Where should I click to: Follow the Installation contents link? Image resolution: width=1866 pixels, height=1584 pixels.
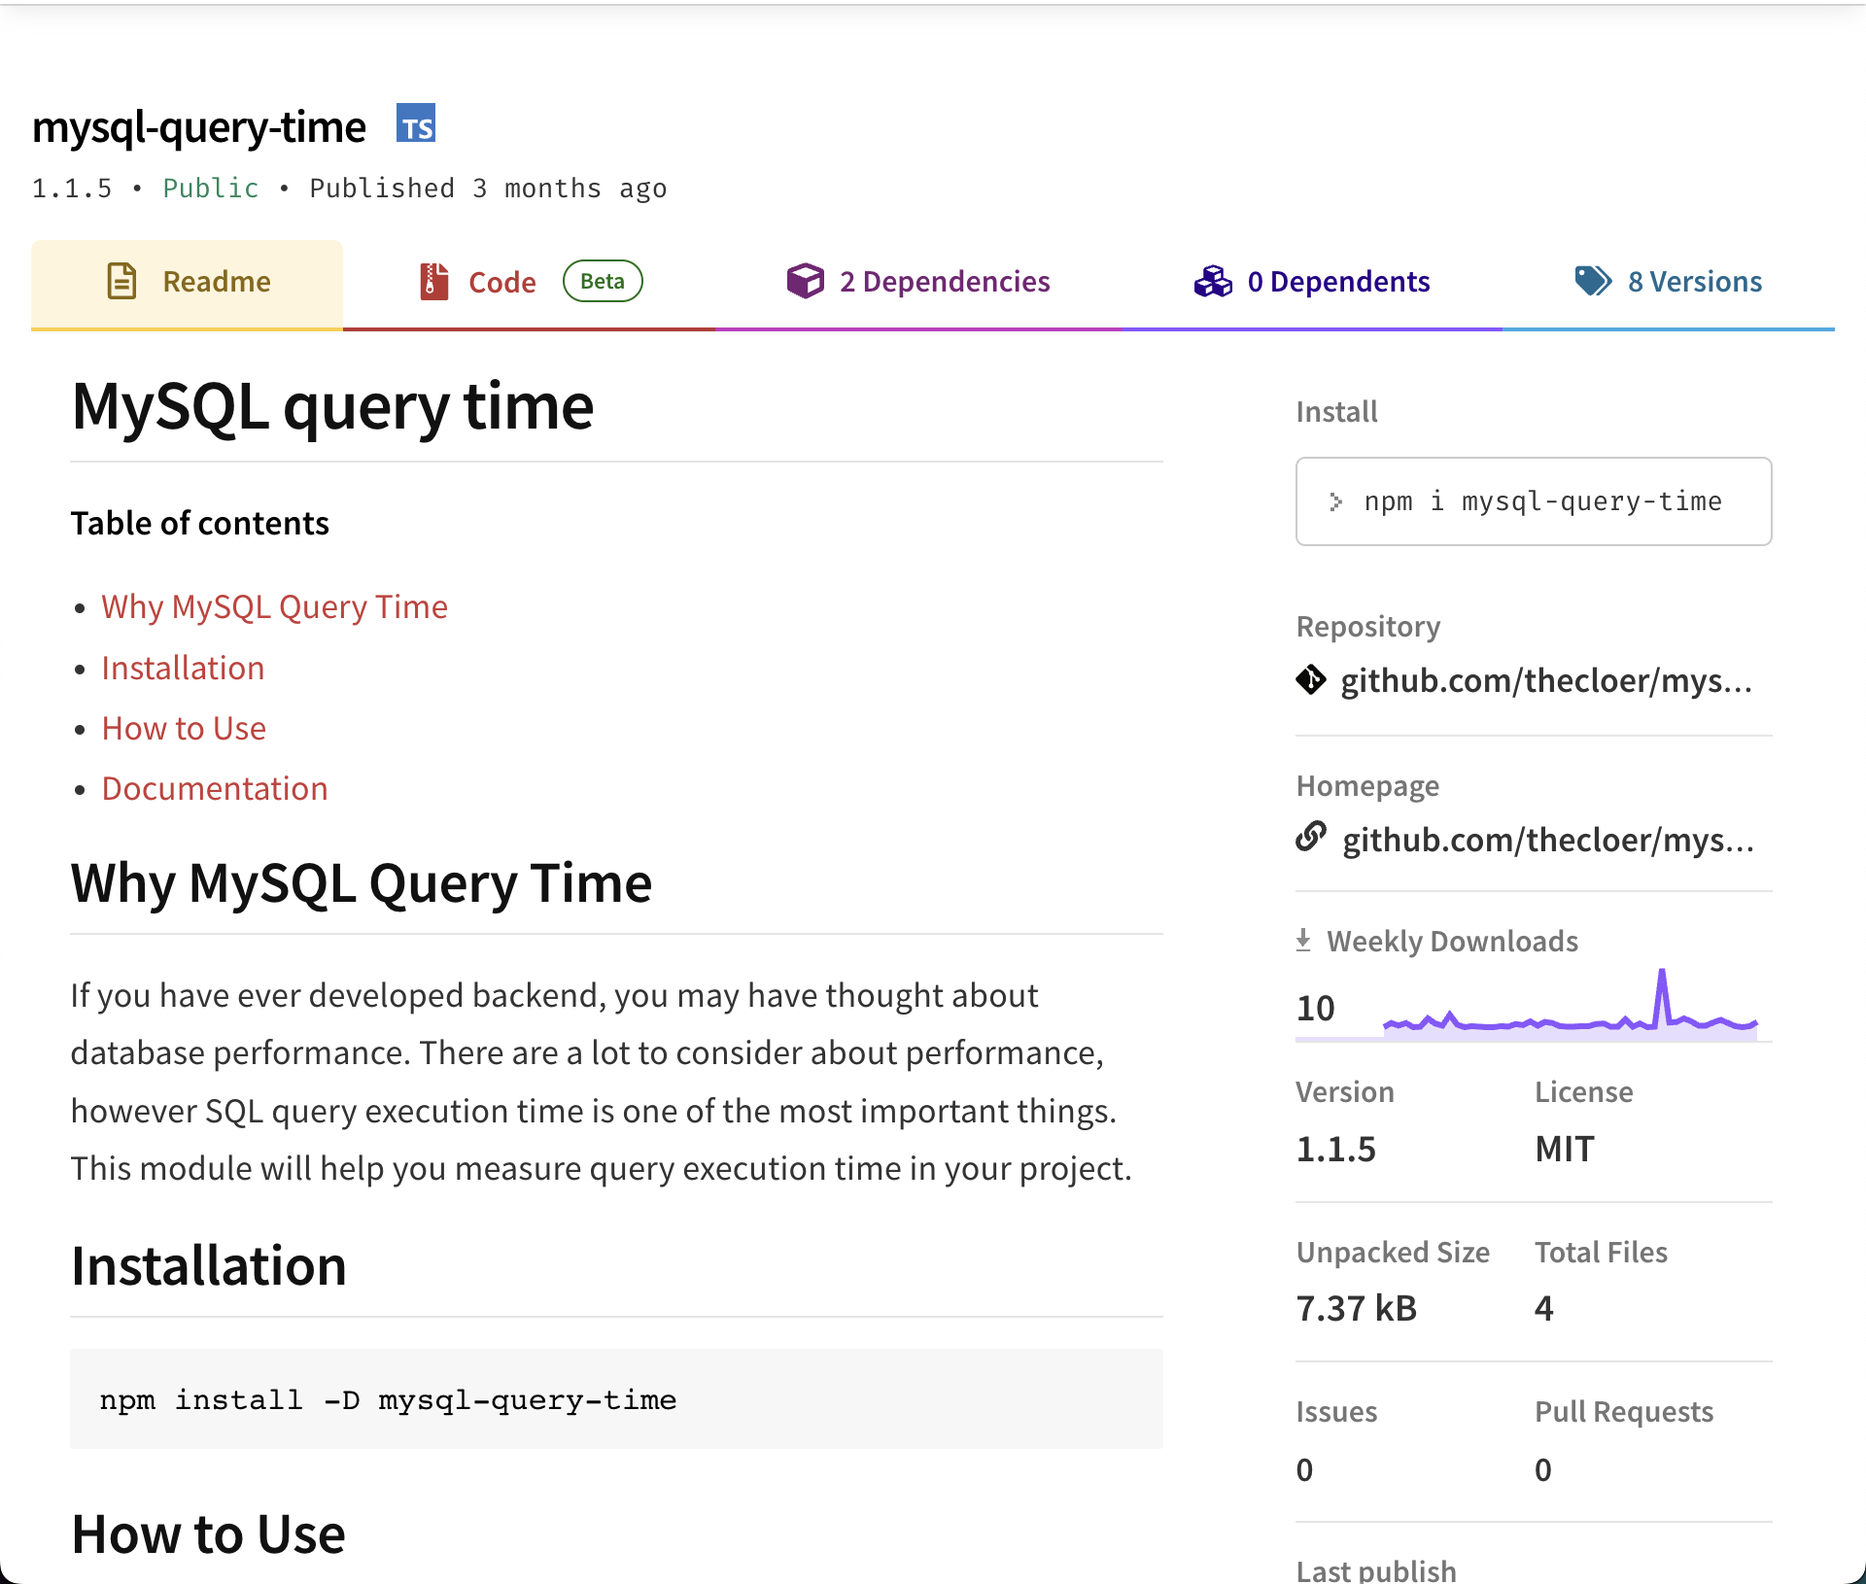pos(183,669)
